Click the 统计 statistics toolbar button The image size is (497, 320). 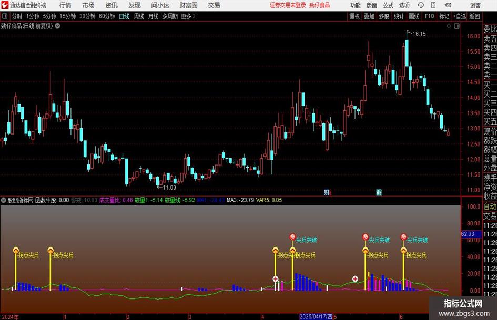[399, 16]
